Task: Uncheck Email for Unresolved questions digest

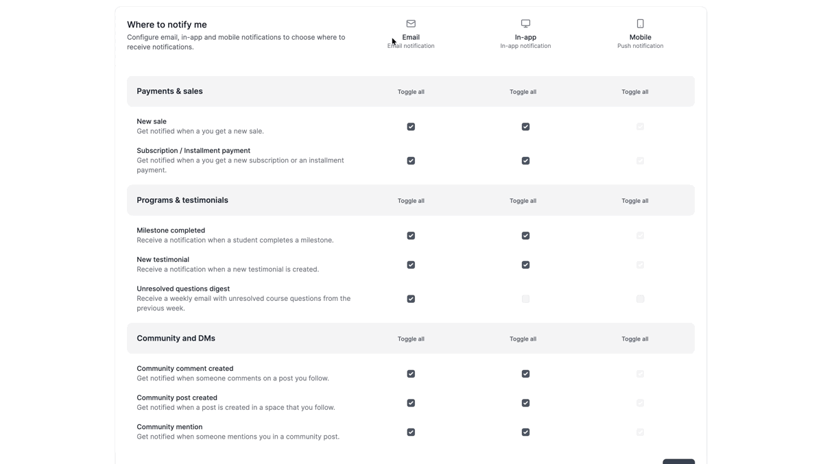Action: click(411, 299)
